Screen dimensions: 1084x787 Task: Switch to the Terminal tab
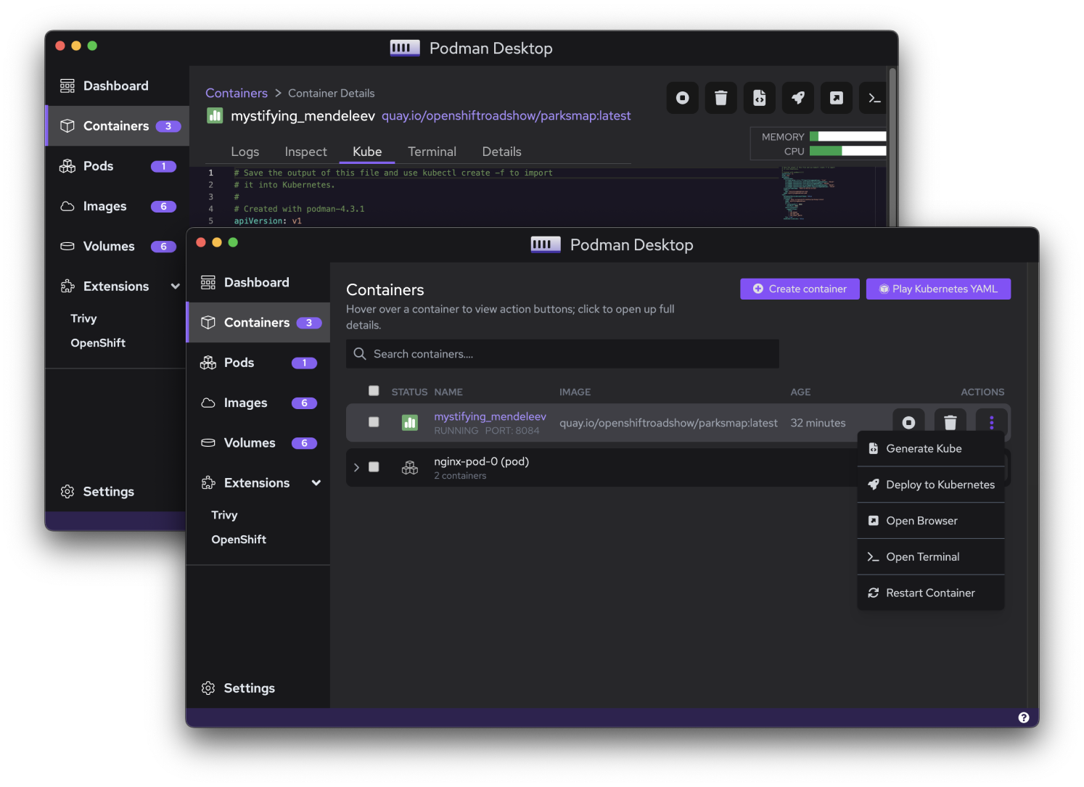432,152
